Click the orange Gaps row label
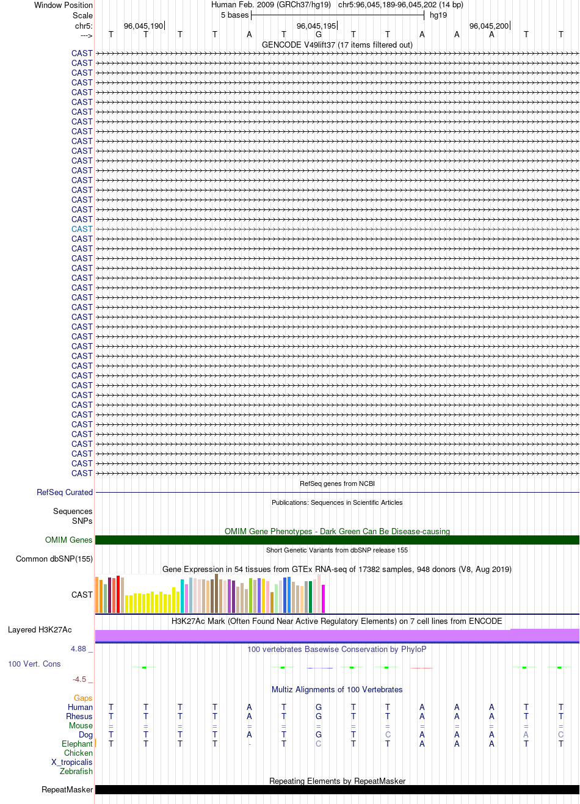This screenshot has height=804, width=580. 83,698
